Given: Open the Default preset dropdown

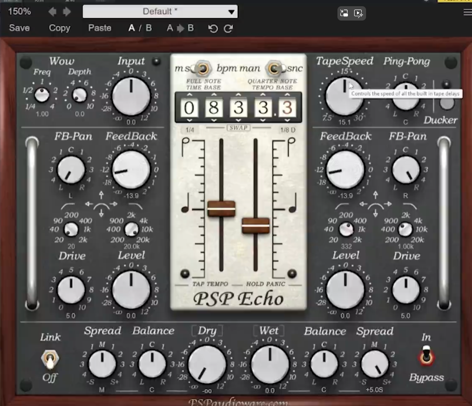Looking at the screenshot, I should tap(160, 11).
